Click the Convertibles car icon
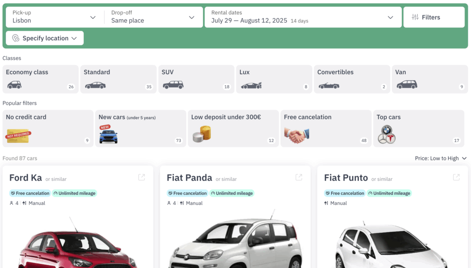The image size is (471, 268). [329, 86]
